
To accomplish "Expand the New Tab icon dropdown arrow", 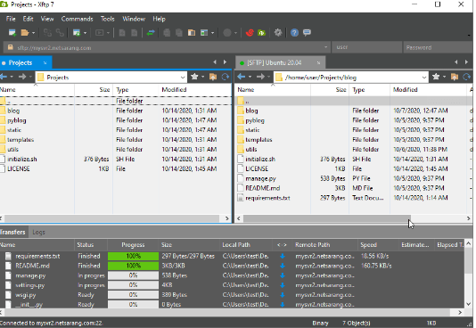I will [85, 33].
